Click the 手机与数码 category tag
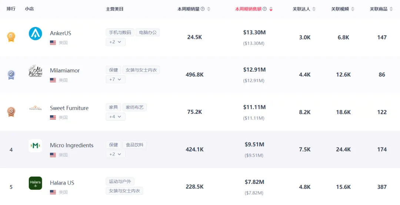The image size is (400, 205). (x=120, y=32)
